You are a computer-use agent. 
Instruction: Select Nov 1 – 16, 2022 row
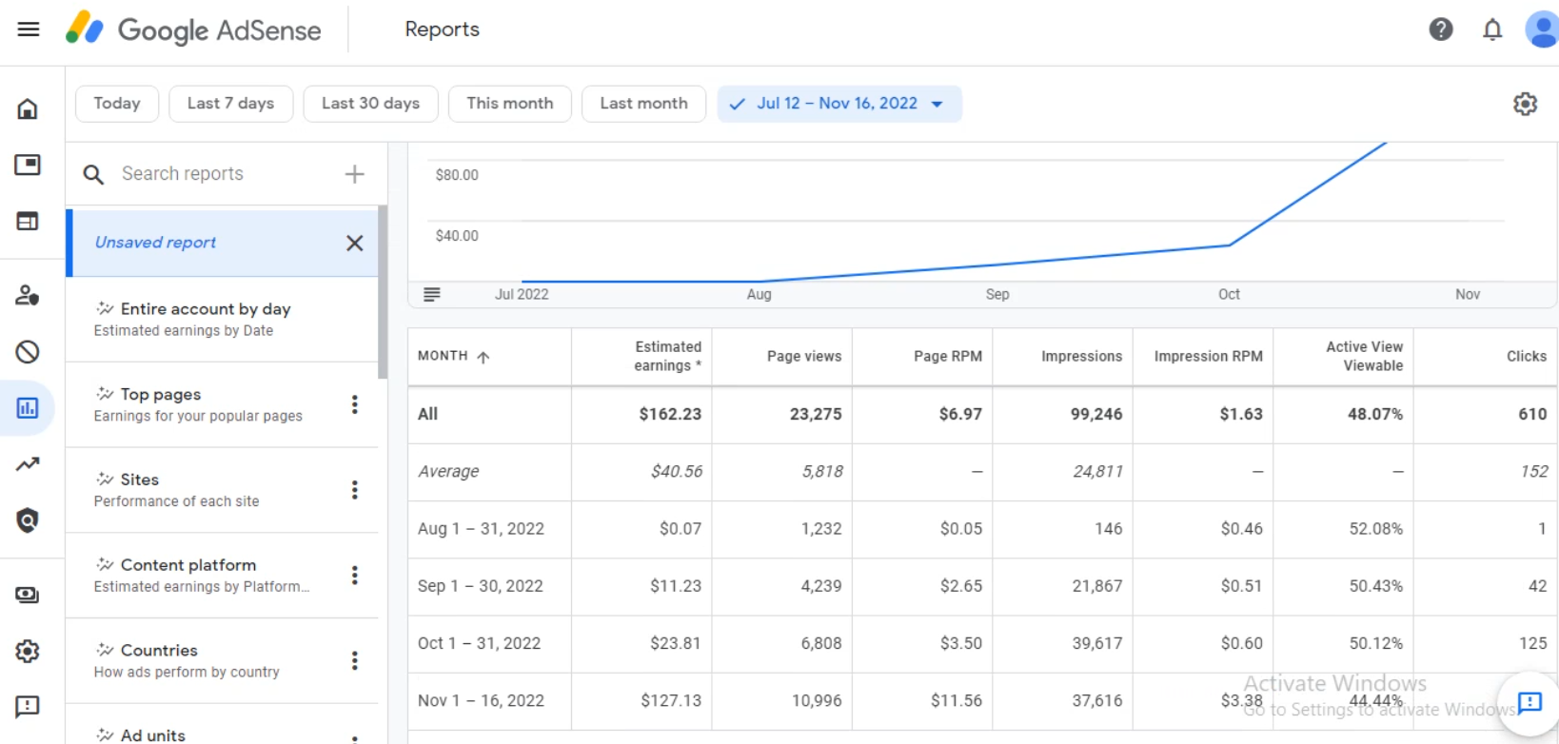[x=982, y=701]
